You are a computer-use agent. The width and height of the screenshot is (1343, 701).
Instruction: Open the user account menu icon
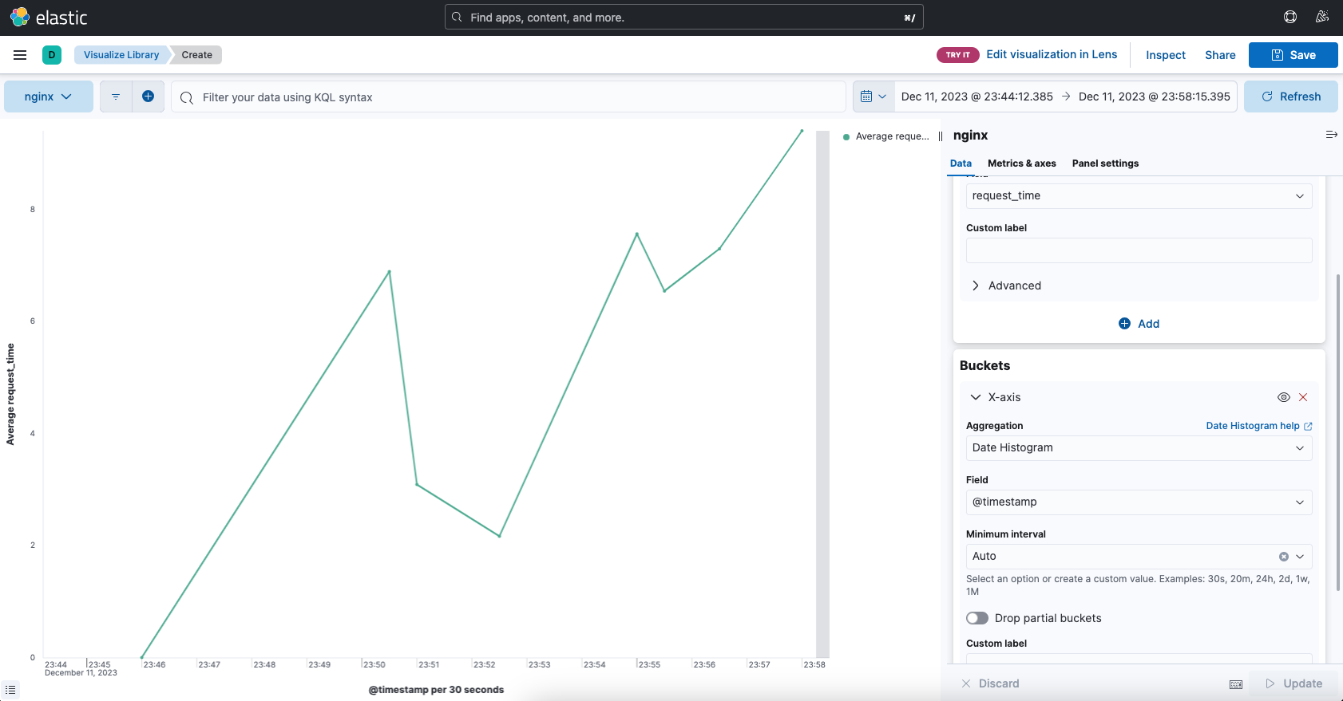[x=1322, y=17]
